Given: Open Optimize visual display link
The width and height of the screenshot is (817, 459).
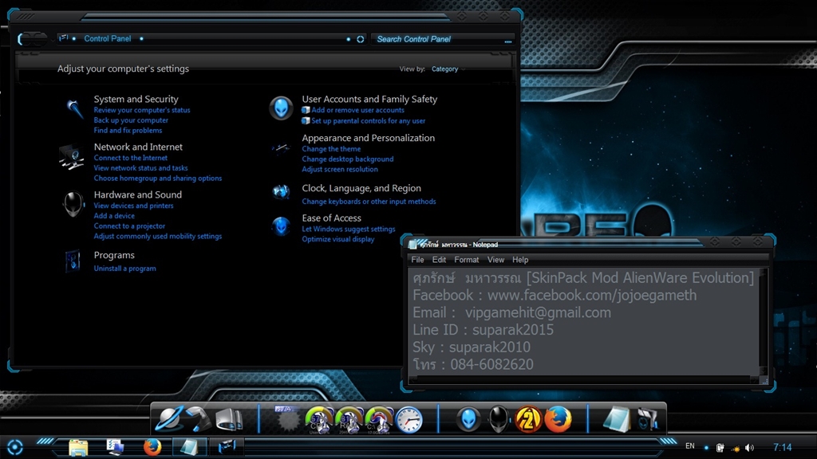Looking at the screenshot, I should click(338, 239).
